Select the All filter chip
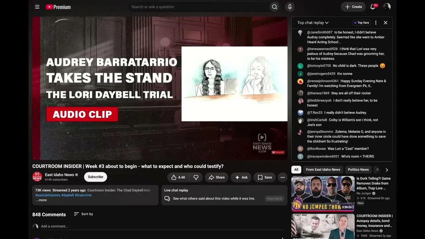 [x=296, y=170]
